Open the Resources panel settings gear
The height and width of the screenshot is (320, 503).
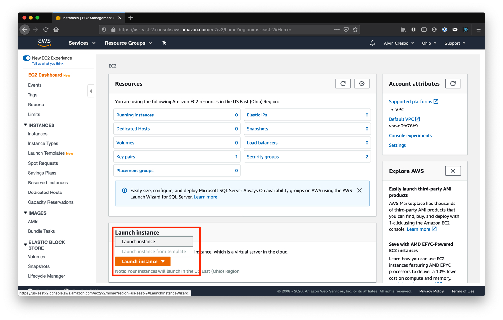point(362,83)
